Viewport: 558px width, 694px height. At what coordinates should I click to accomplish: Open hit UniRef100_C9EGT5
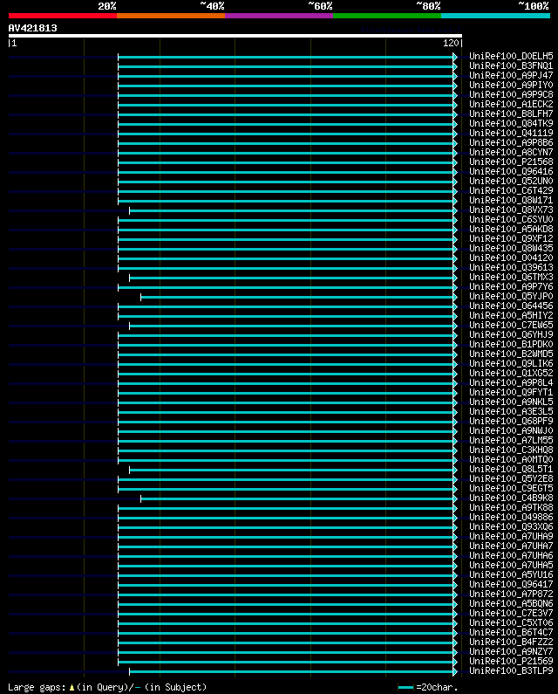pos(511,488)
